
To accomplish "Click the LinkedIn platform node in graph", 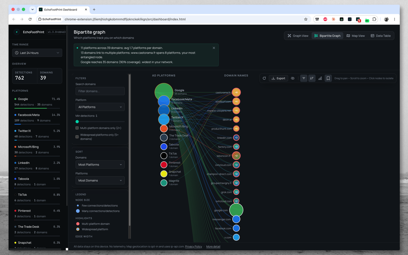I will click(x=164, y=110).
